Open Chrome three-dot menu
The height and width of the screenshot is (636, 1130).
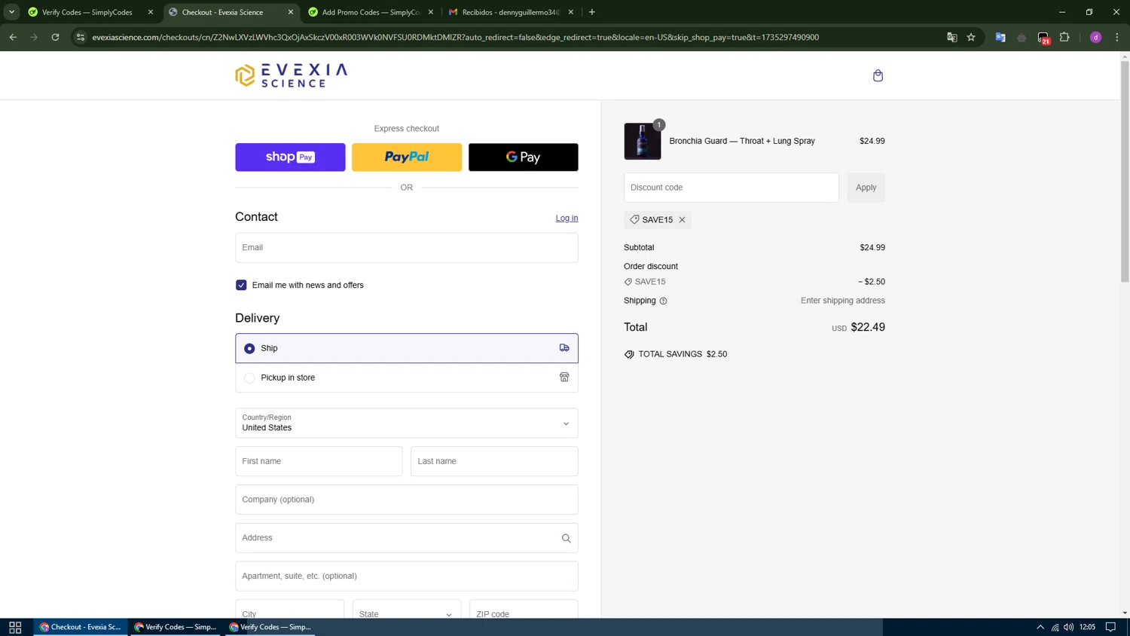(1117, 37)
